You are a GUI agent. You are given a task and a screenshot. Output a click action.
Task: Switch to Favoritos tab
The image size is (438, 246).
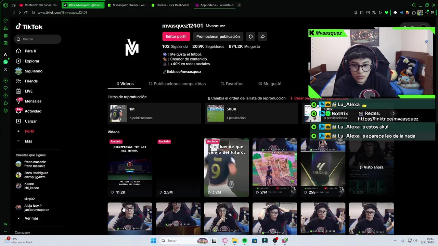(x=232, y=84)
